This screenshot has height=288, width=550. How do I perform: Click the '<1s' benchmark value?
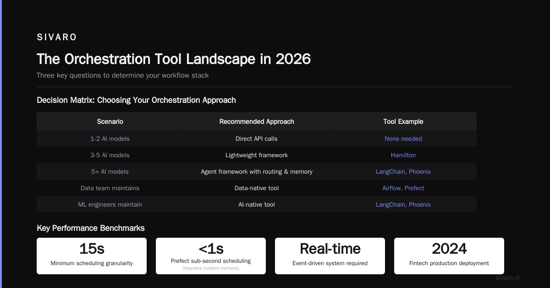coord(211,249)
